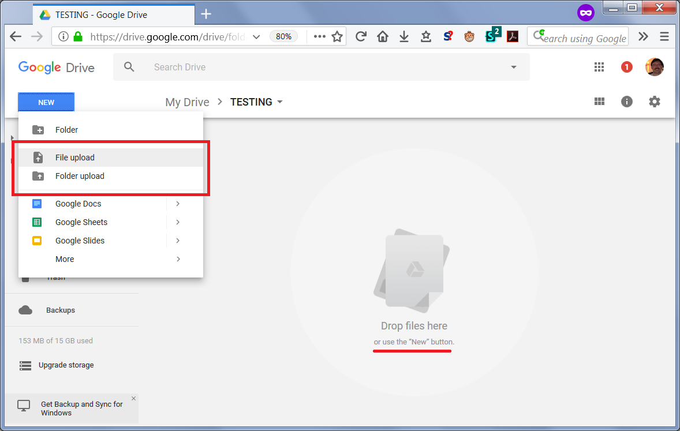Expand the Google Docs submenu arrow
680x431 pixels.
click(178, 203)
